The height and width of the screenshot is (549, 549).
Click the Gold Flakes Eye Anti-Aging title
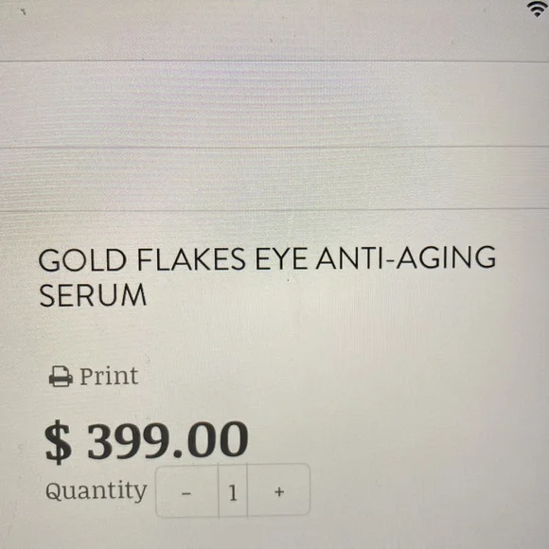pos(267,276)
